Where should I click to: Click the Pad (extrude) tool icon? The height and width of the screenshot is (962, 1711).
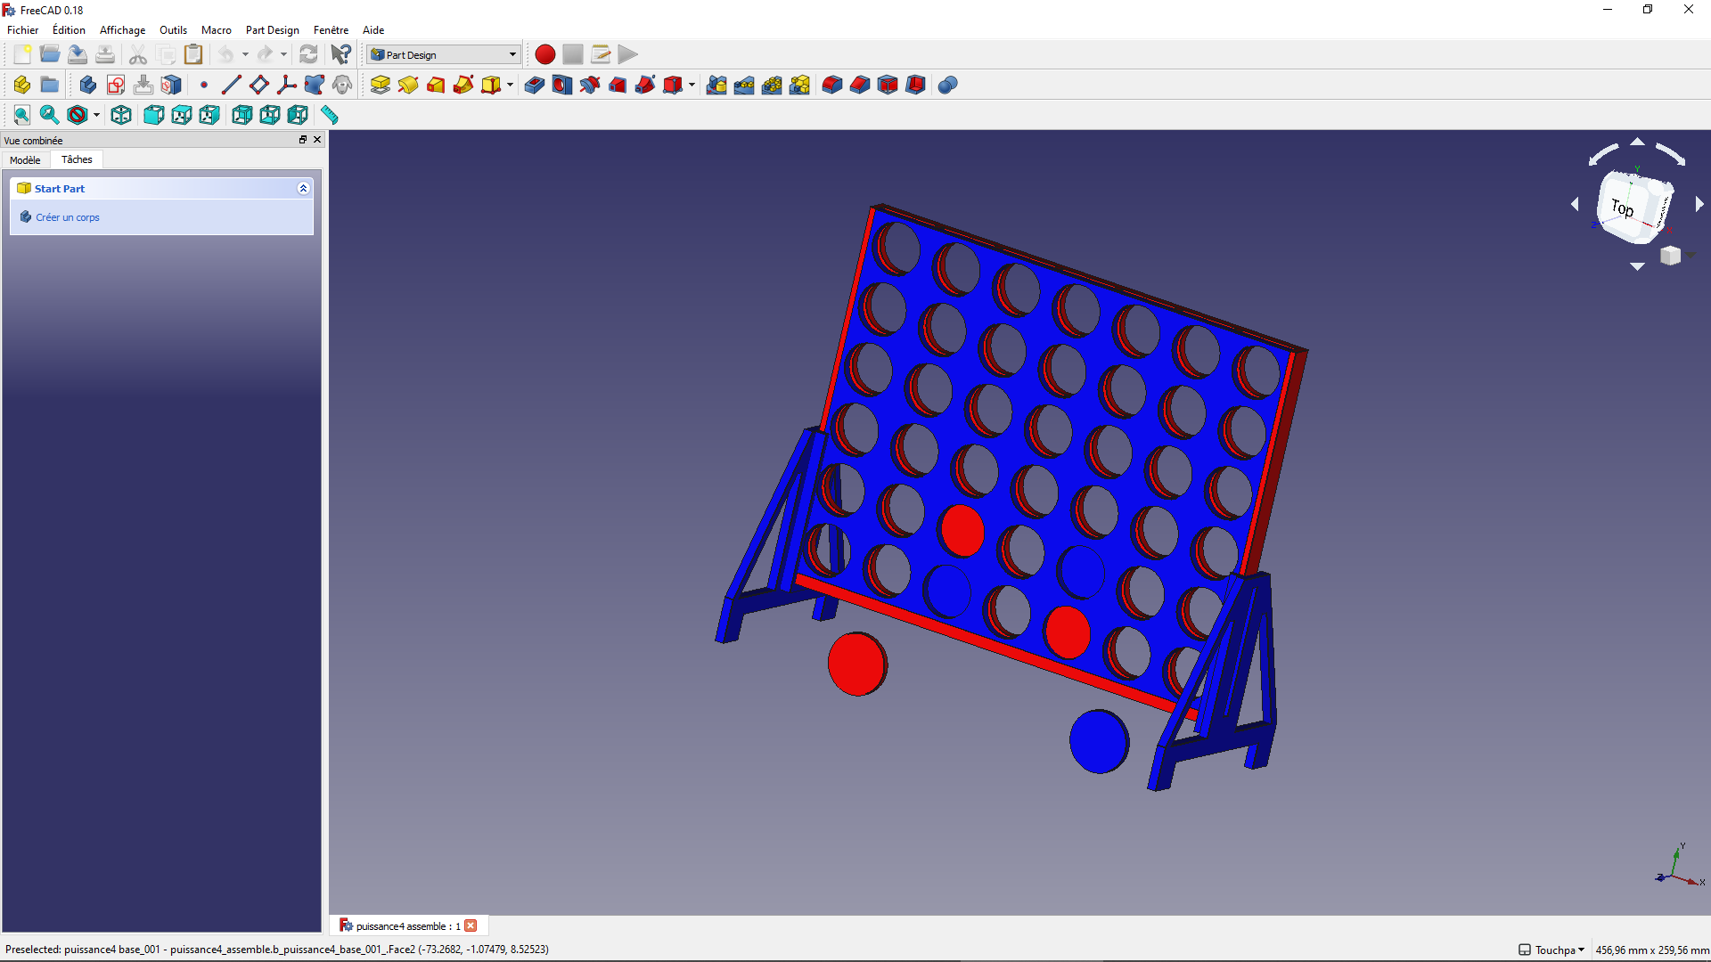click(x=381, y=85)
